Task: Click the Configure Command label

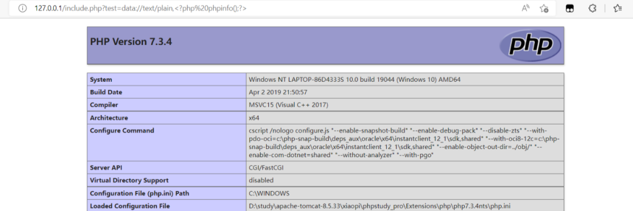Action: [x=122, y=130]
